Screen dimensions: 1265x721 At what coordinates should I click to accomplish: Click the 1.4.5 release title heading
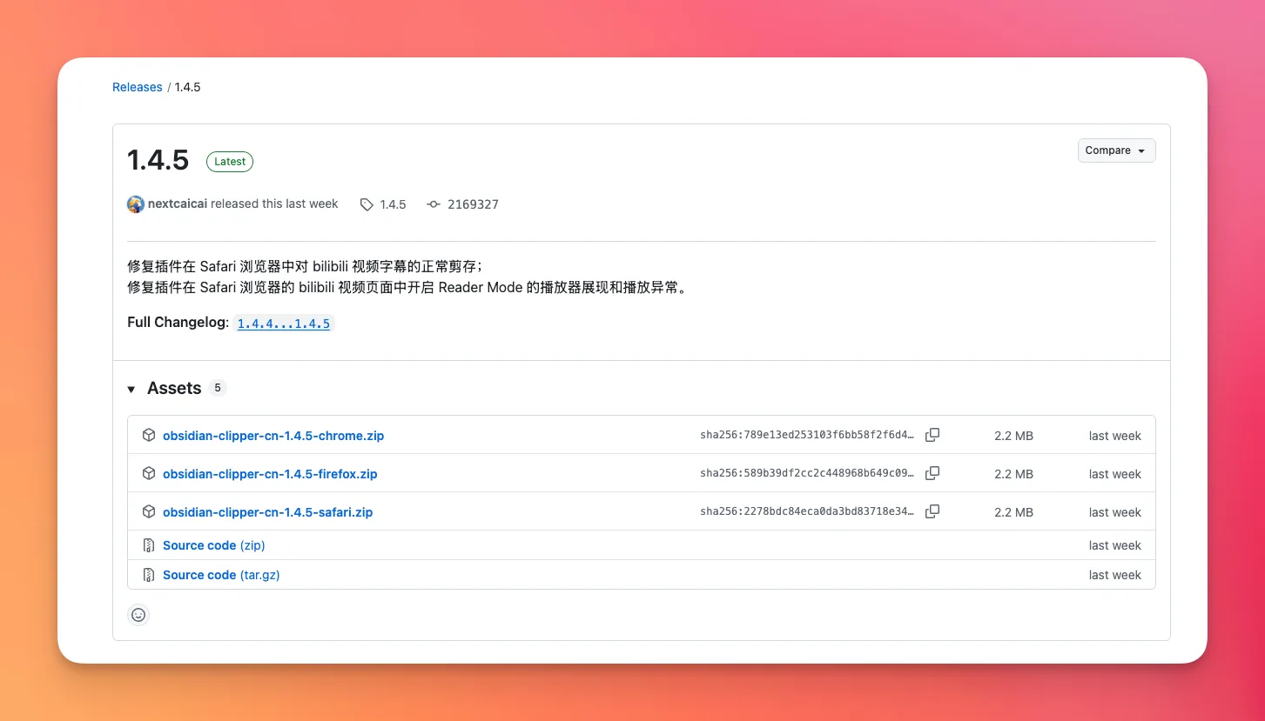158,160
